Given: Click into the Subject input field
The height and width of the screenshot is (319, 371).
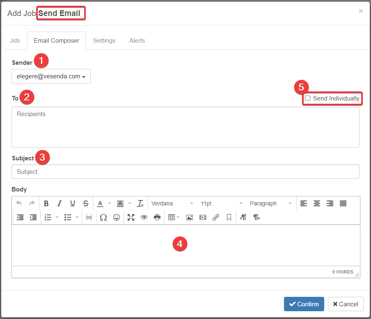Looking at the screenshot, I should pyautogui.click(x=185, y=172).
